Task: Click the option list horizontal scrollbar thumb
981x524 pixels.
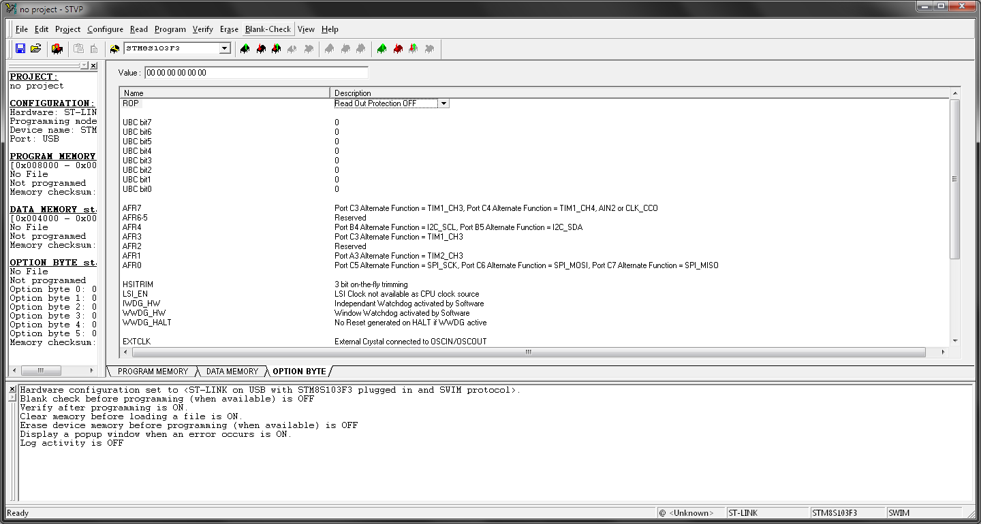Action: point(527,353)
